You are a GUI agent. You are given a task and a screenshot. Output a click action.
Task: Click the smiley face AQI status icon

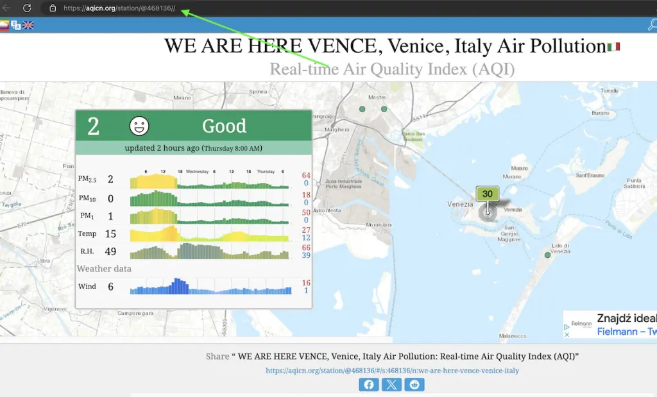click(x=139, y=126)
